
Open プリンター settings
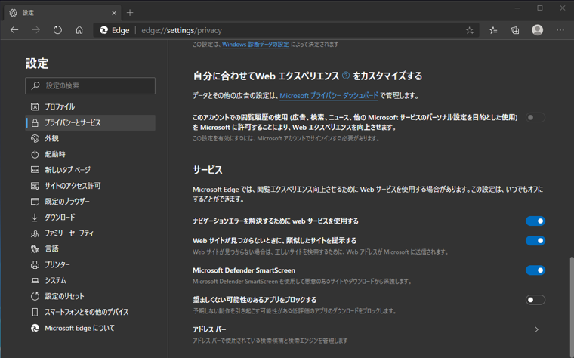pos(90,264)
